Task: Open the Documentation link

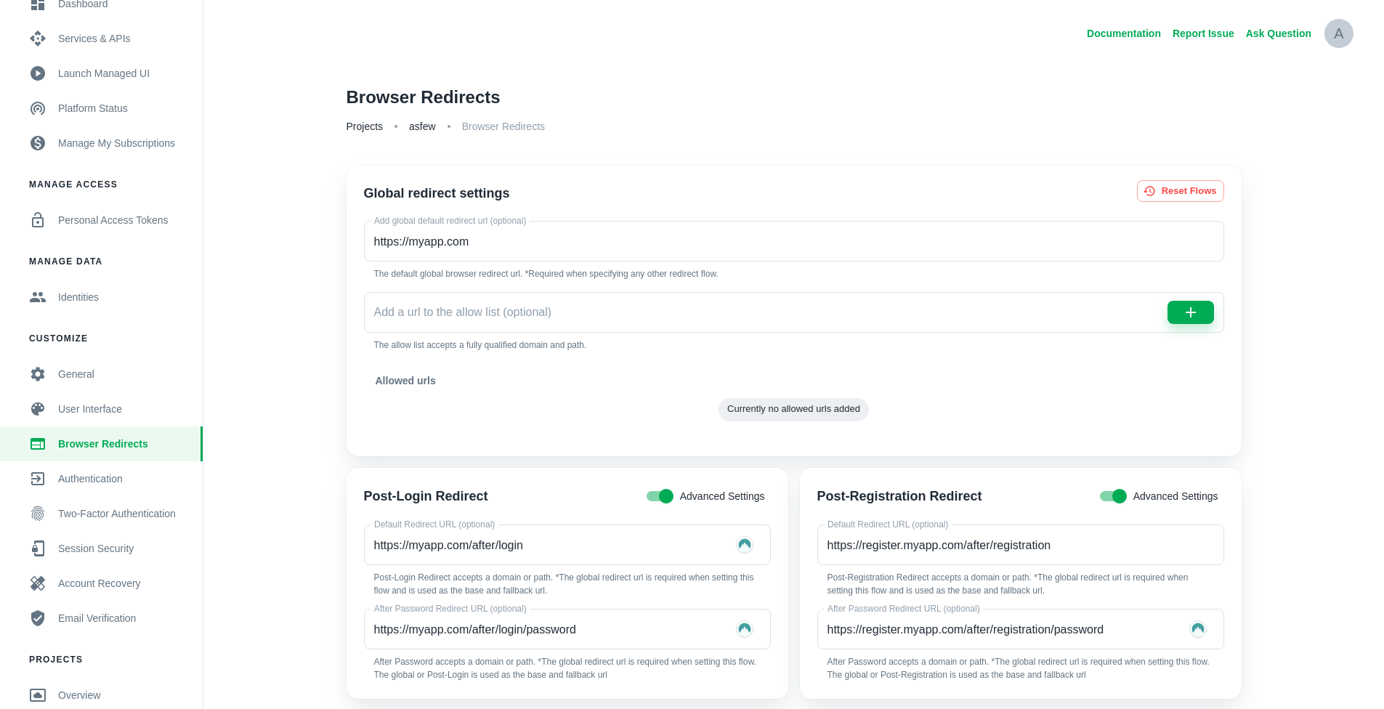Action: click(1123, 33)
